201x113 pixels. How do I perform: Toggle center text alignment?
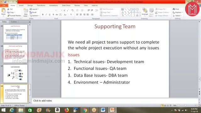81,14
